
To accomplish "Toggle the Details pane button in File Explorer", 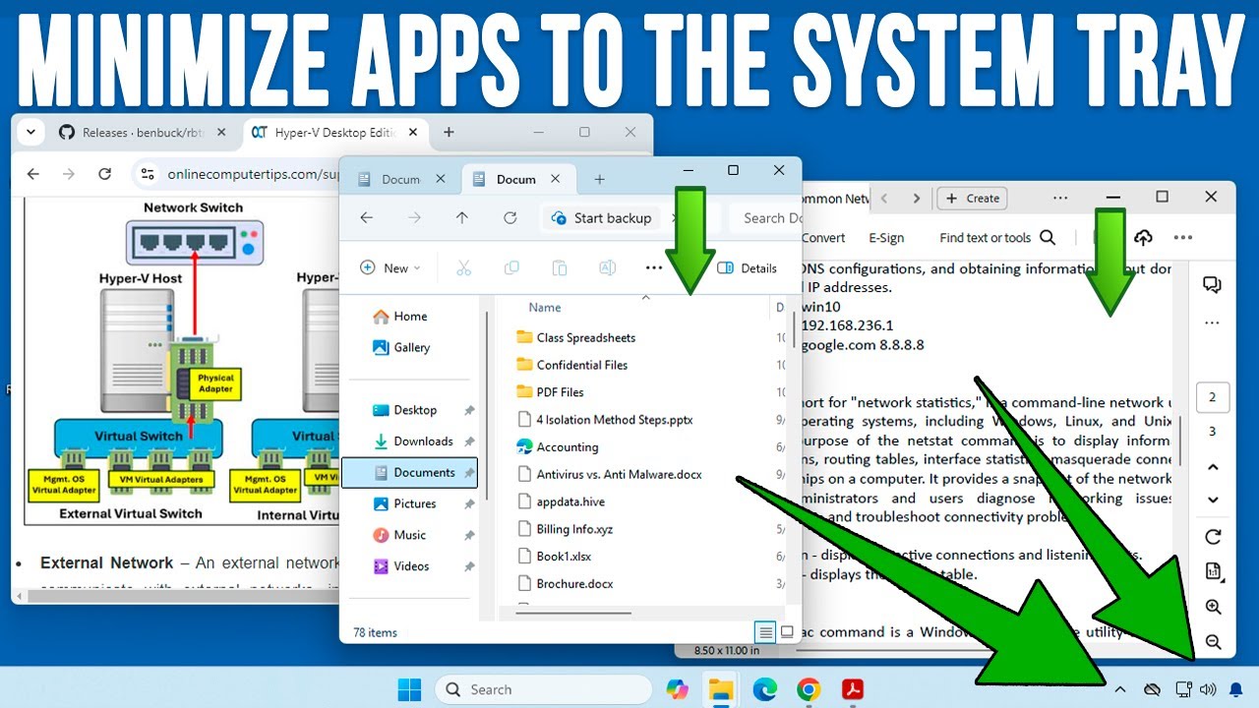I will pyautogui.click(x=747, y=267).
